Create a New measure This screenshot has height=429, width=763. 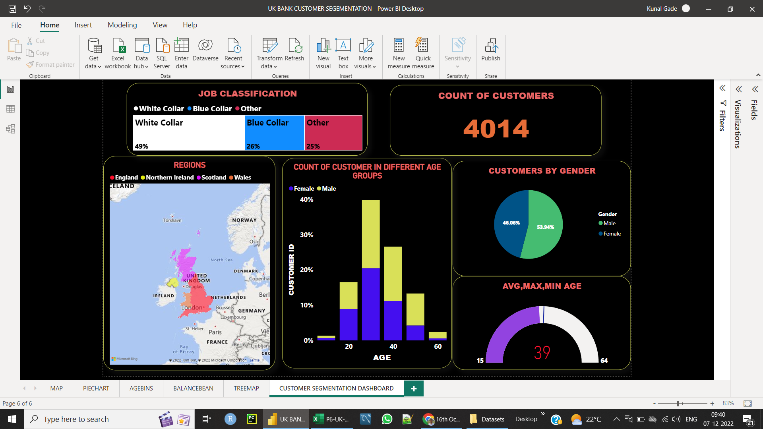click(x=399, y=53)
